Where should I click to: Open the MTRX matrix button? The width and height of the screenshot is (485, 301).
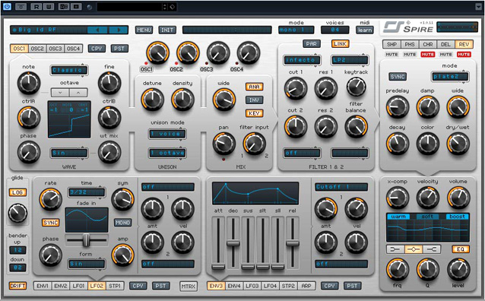coord(189,286)
